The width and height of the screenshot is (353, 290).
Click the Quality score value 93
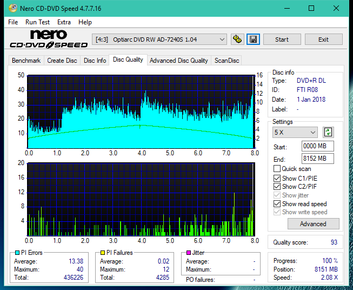pyautogui.click(x=334, y=242)
